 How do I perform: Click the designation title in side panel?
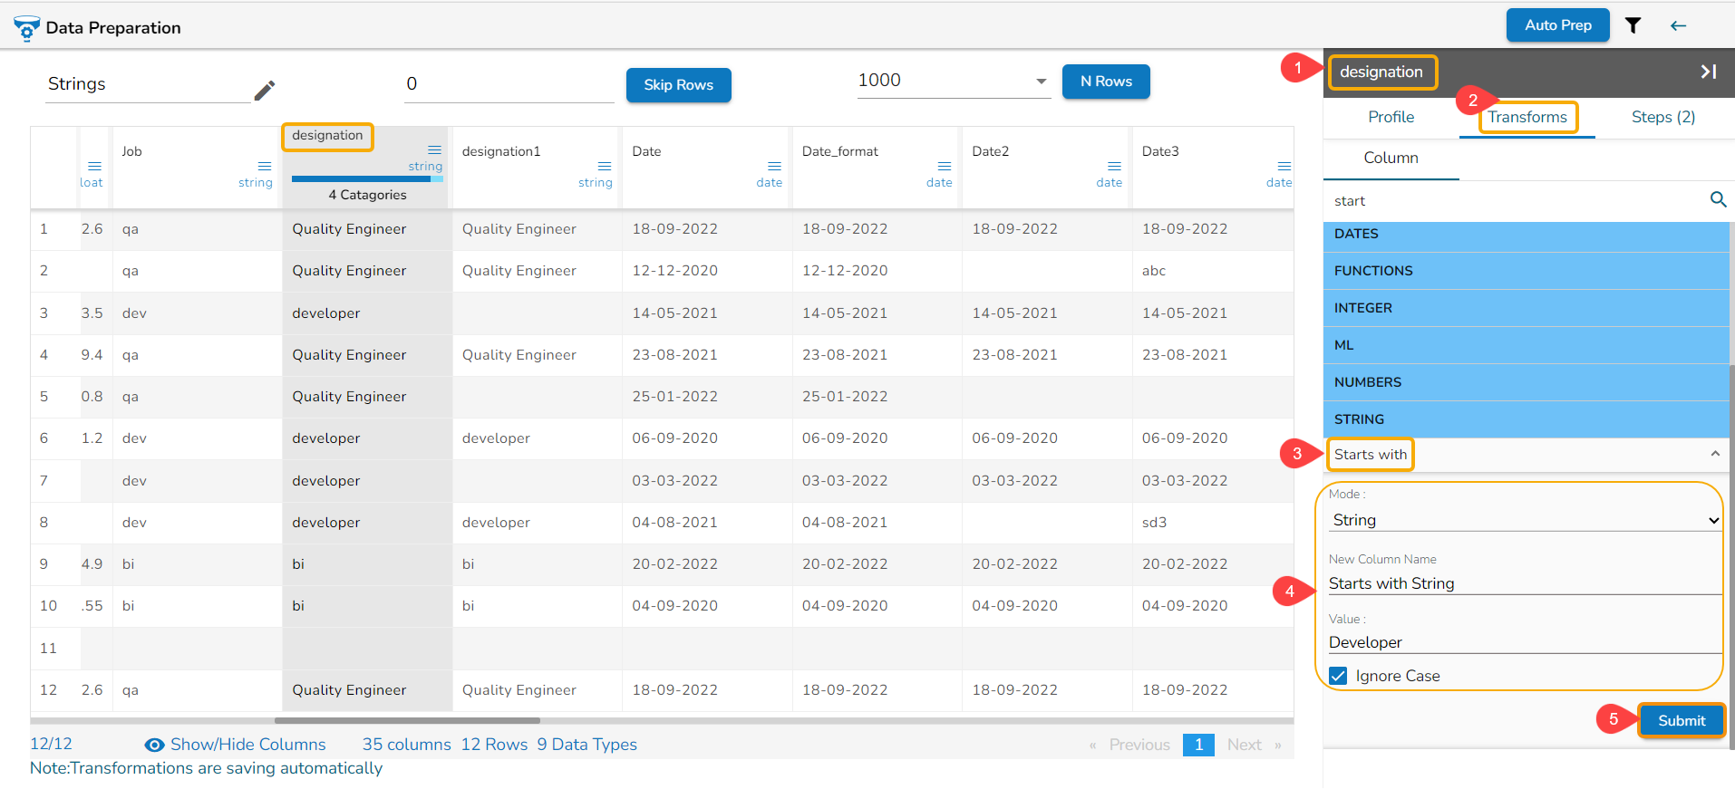(1381, 72)
